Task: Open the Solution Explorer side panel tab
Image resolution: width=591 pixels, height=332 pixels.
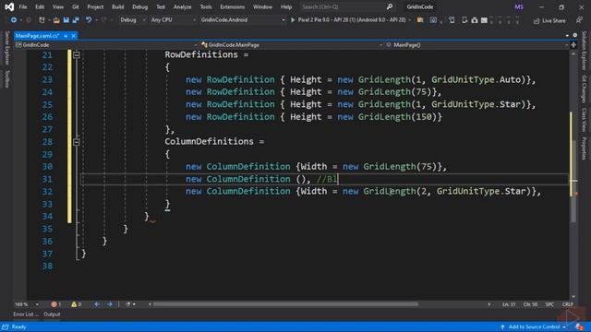Action: [x=584, y=51]
